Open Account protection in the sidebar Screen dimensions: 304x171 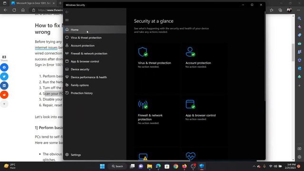(x=95, y=46)
